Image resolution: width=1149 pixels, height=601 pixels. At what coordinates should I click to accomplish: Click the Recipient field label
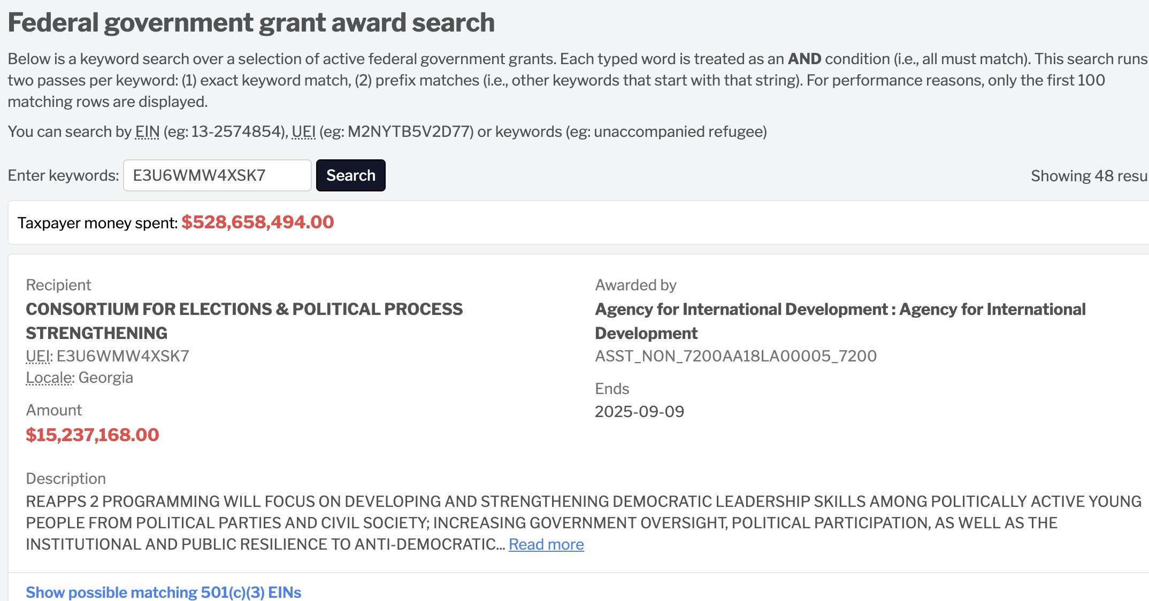point(58,285)
